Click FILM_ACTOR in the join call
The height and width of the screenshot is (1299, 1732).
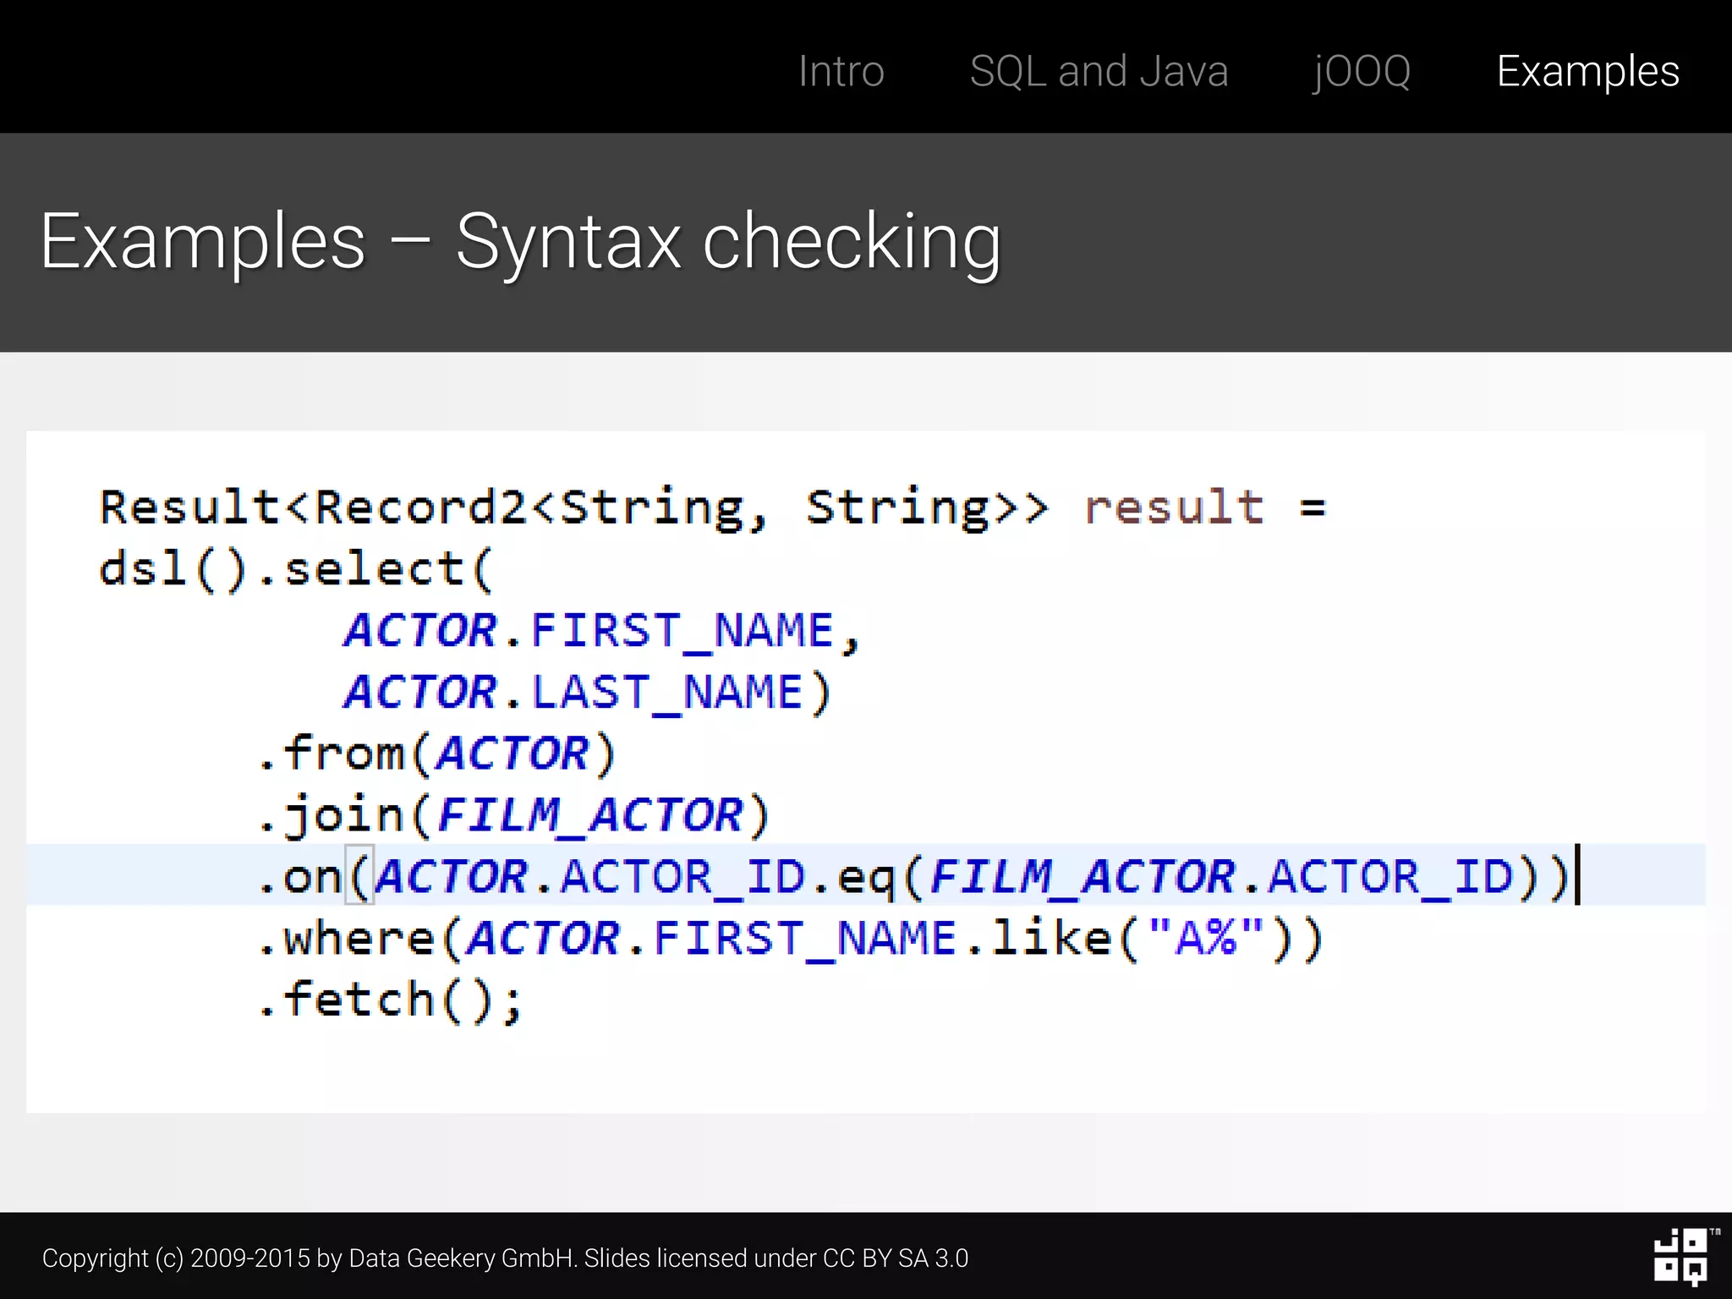(589, 815)
